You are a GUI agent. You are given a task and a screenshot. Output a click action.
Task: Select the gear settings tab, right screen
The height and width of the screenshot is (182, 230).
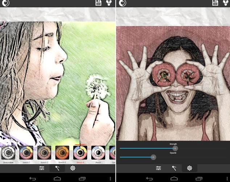(x=189, y=168)
